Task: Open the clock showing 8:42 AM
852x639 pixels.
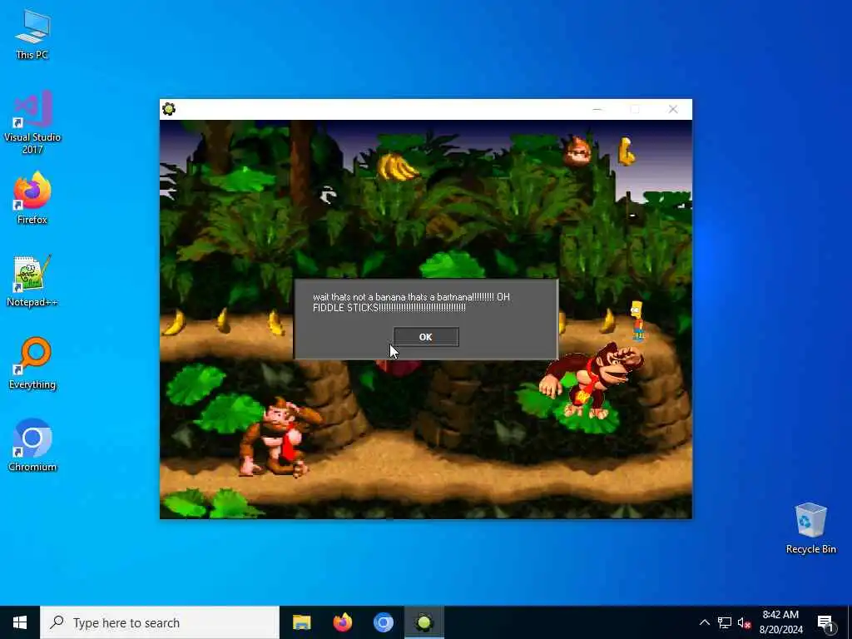Action: 780,622
